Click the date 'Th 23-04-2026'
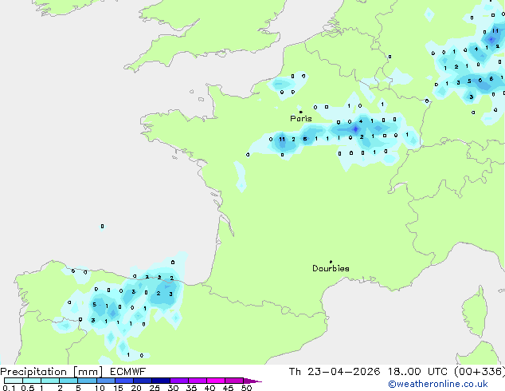 335,372
